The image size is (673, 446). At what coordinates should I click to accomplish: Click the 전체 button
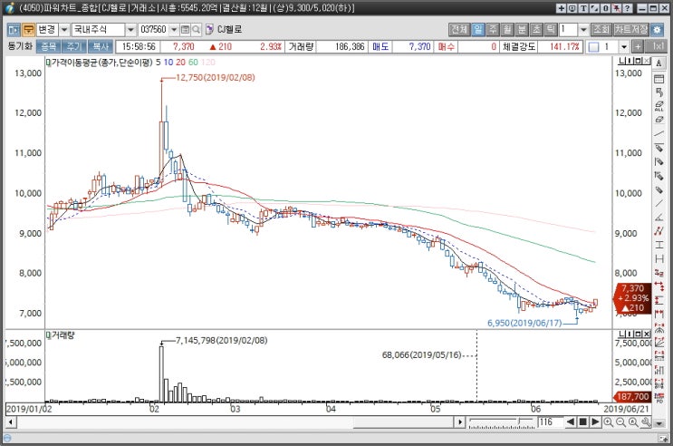[x=459, y=29]
